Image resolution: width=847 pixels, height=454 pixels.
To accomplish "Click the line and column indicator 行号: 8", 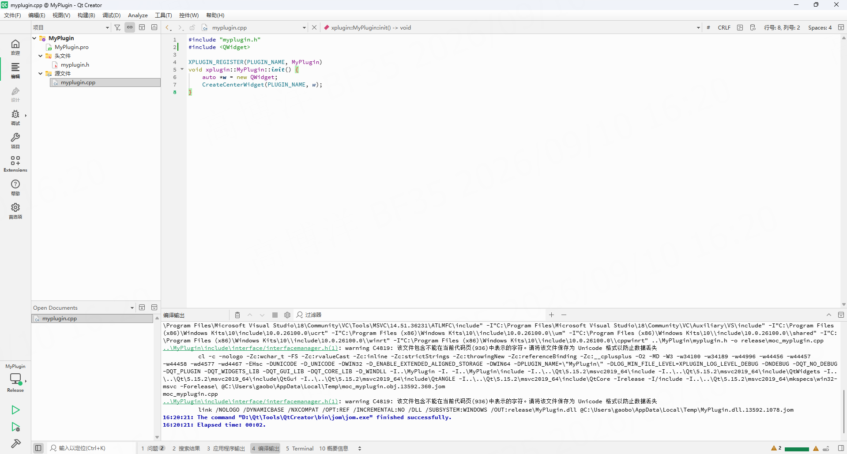I will click(x=782, y=27).
